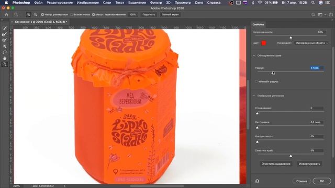Open the Выделение menu
The image size is (335, 188).
coord(137,3)
